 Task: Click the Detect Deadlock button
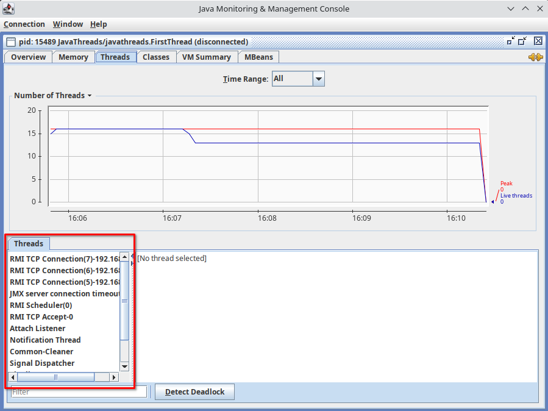pos(194,391)
